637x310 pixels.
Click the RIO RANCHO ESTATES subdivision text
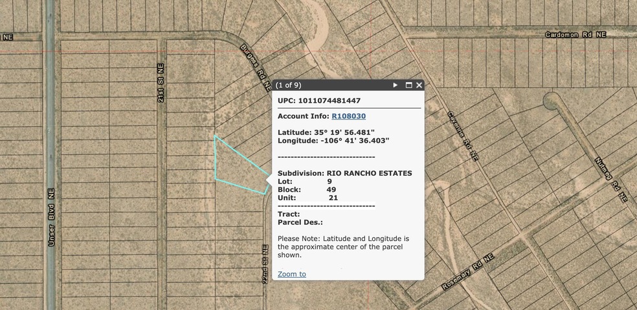[x=369, y=173]
